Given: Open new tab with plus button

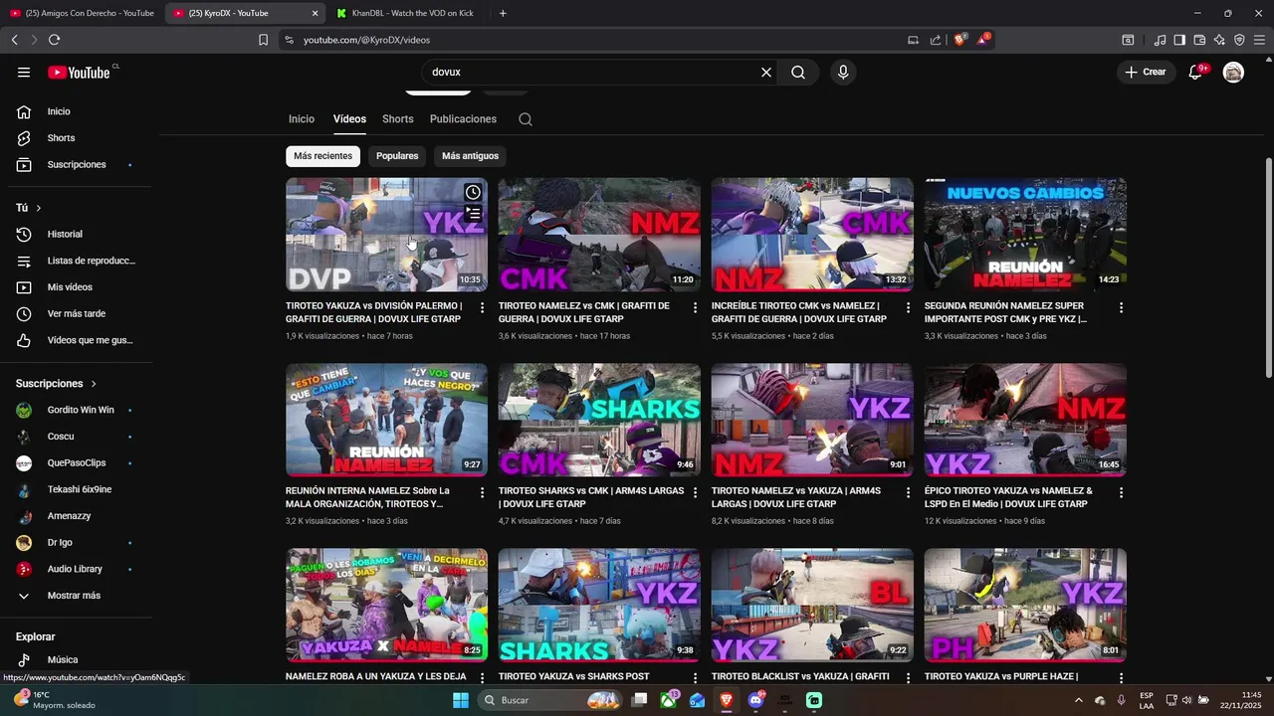Looking at the screenshot, I should point(503,13).
